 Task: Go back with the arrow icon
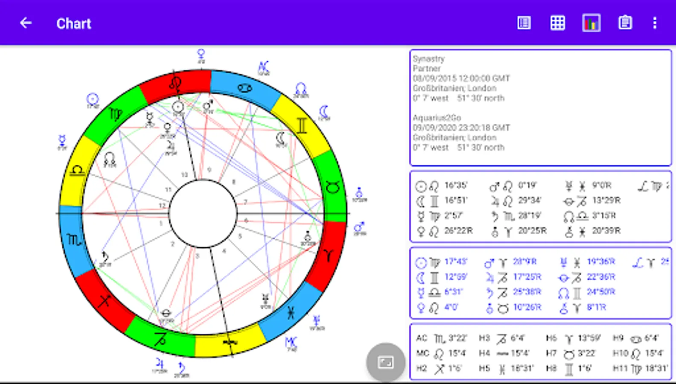pyautogui.click(x=26, y=23)
